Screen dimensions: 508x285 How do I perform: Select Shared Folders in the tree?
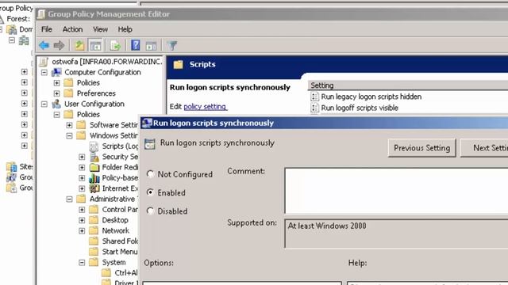pyautogui.click(x=120, y=241)
